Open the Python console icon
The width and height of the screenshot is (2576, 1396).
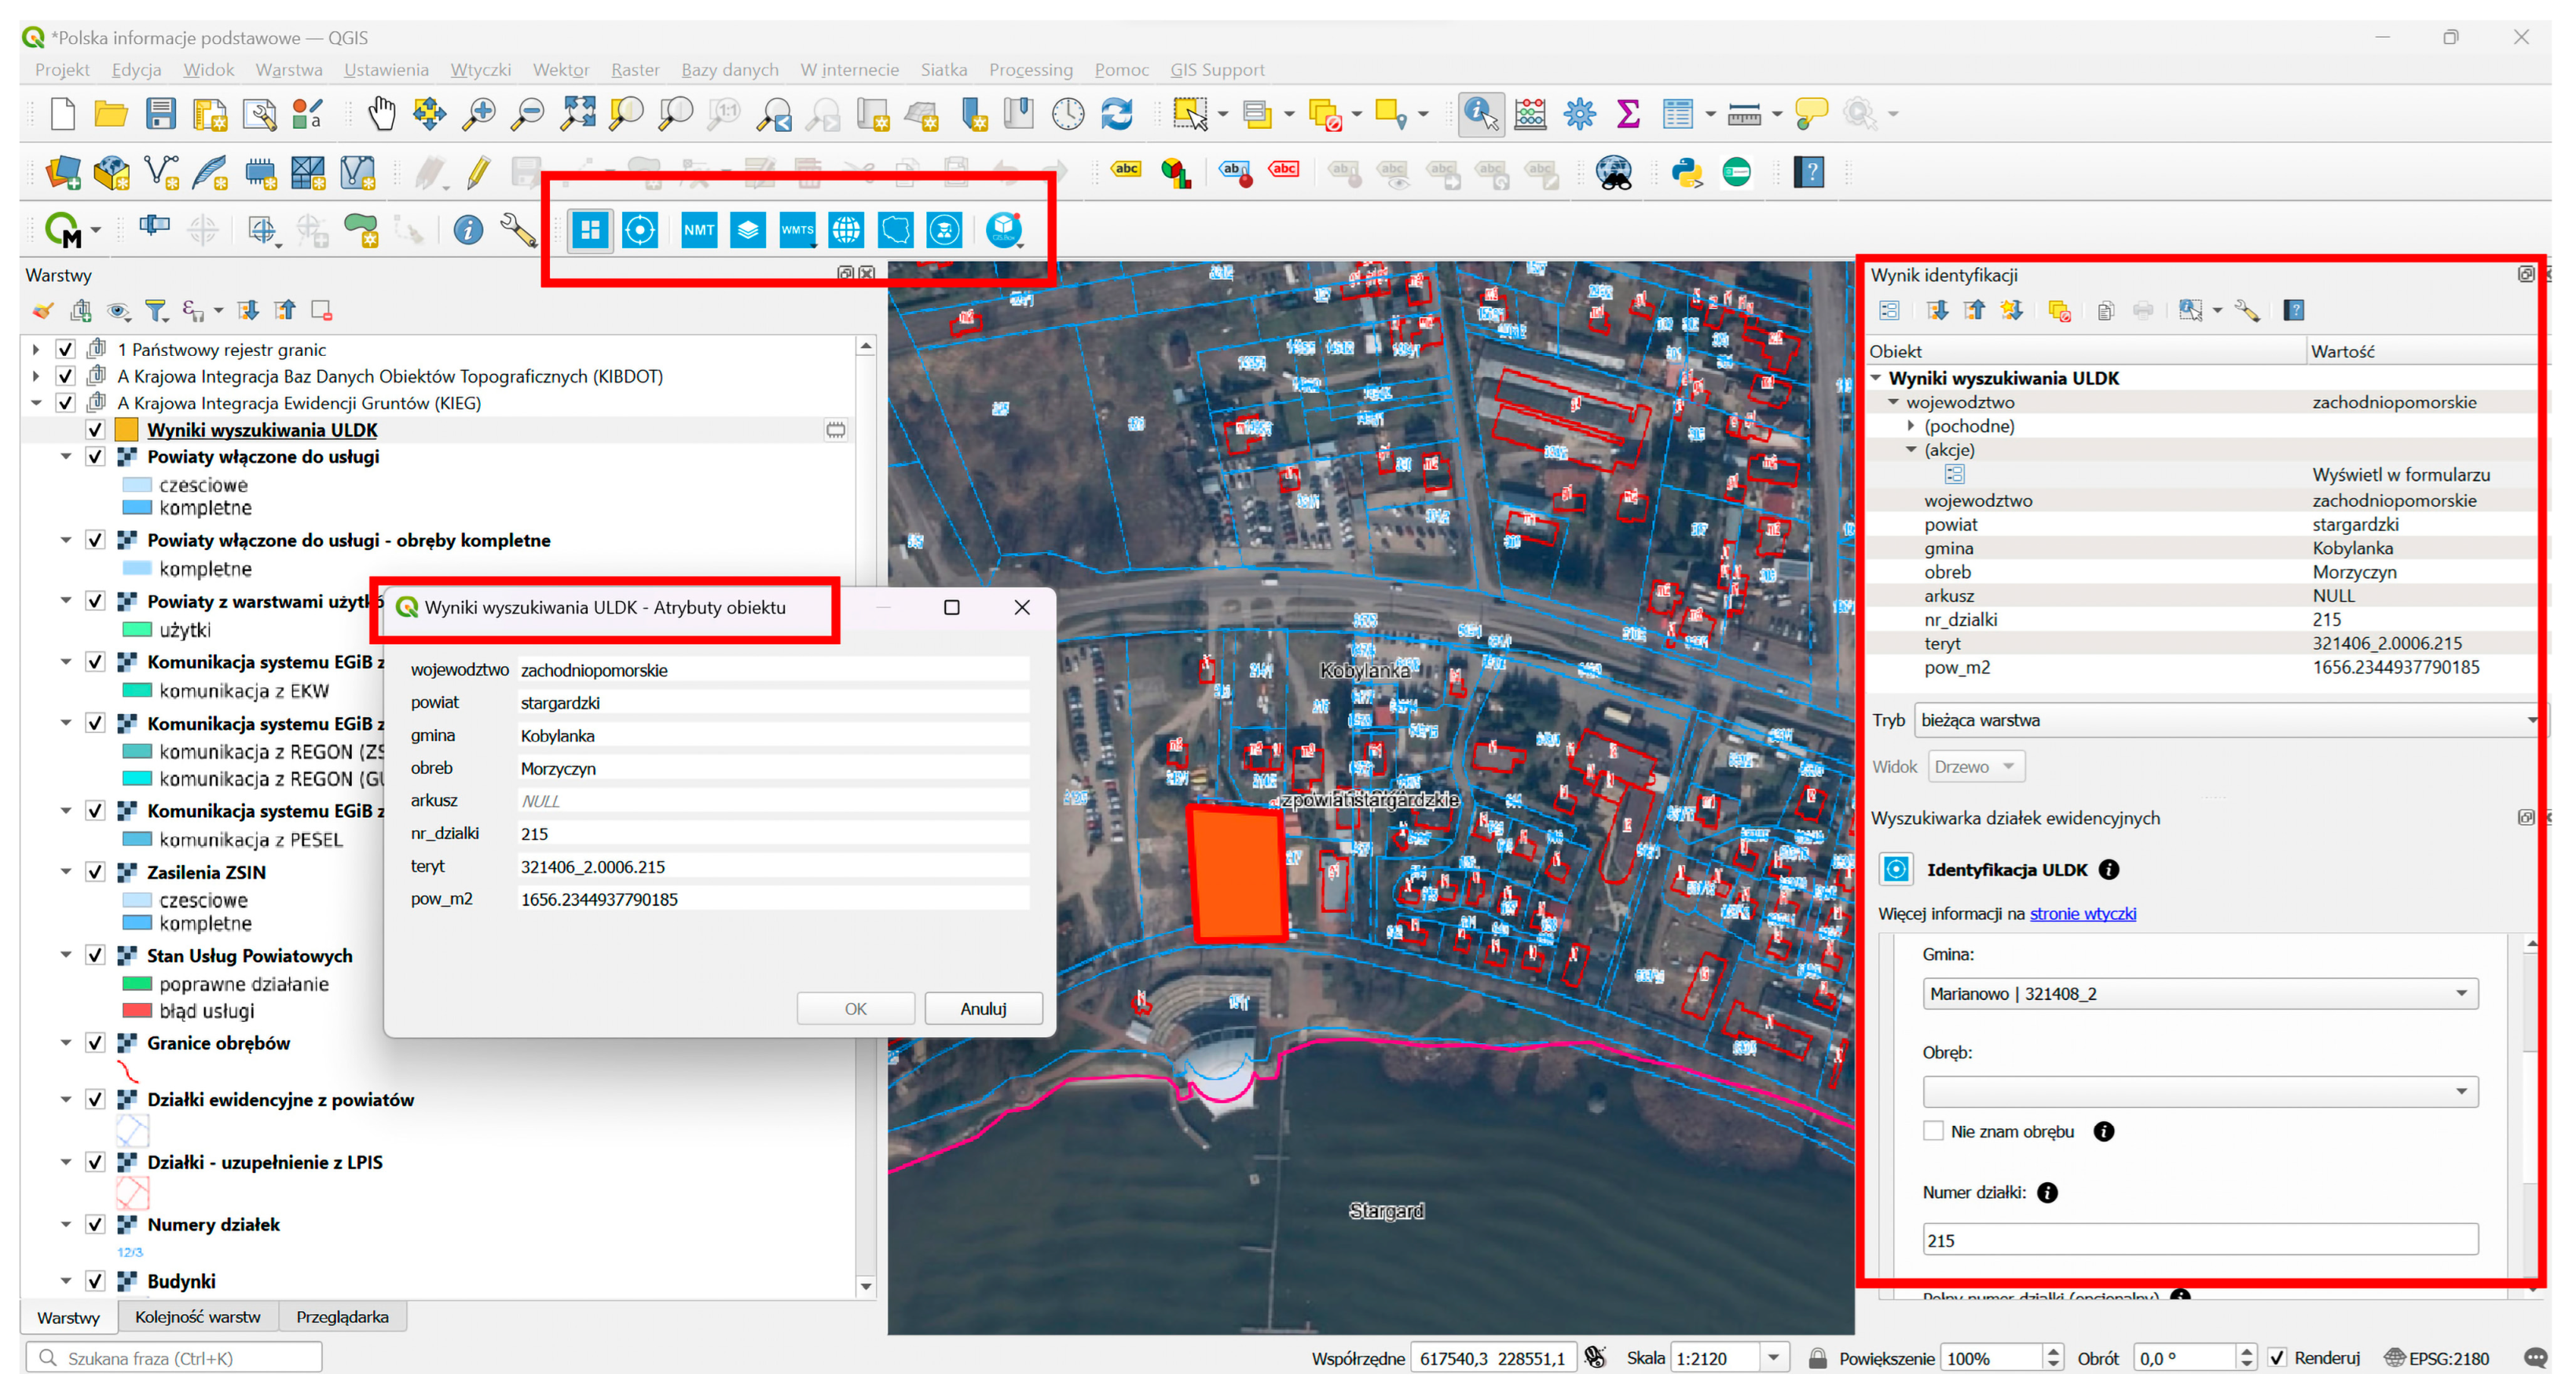pyautogui.click(x=1687, y=173)
